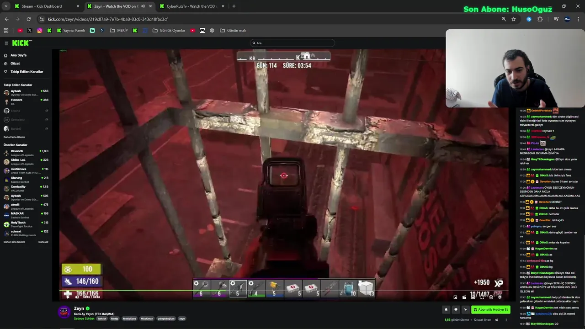
Task: Click the video progress bar
Action: (x=283, y=291)
